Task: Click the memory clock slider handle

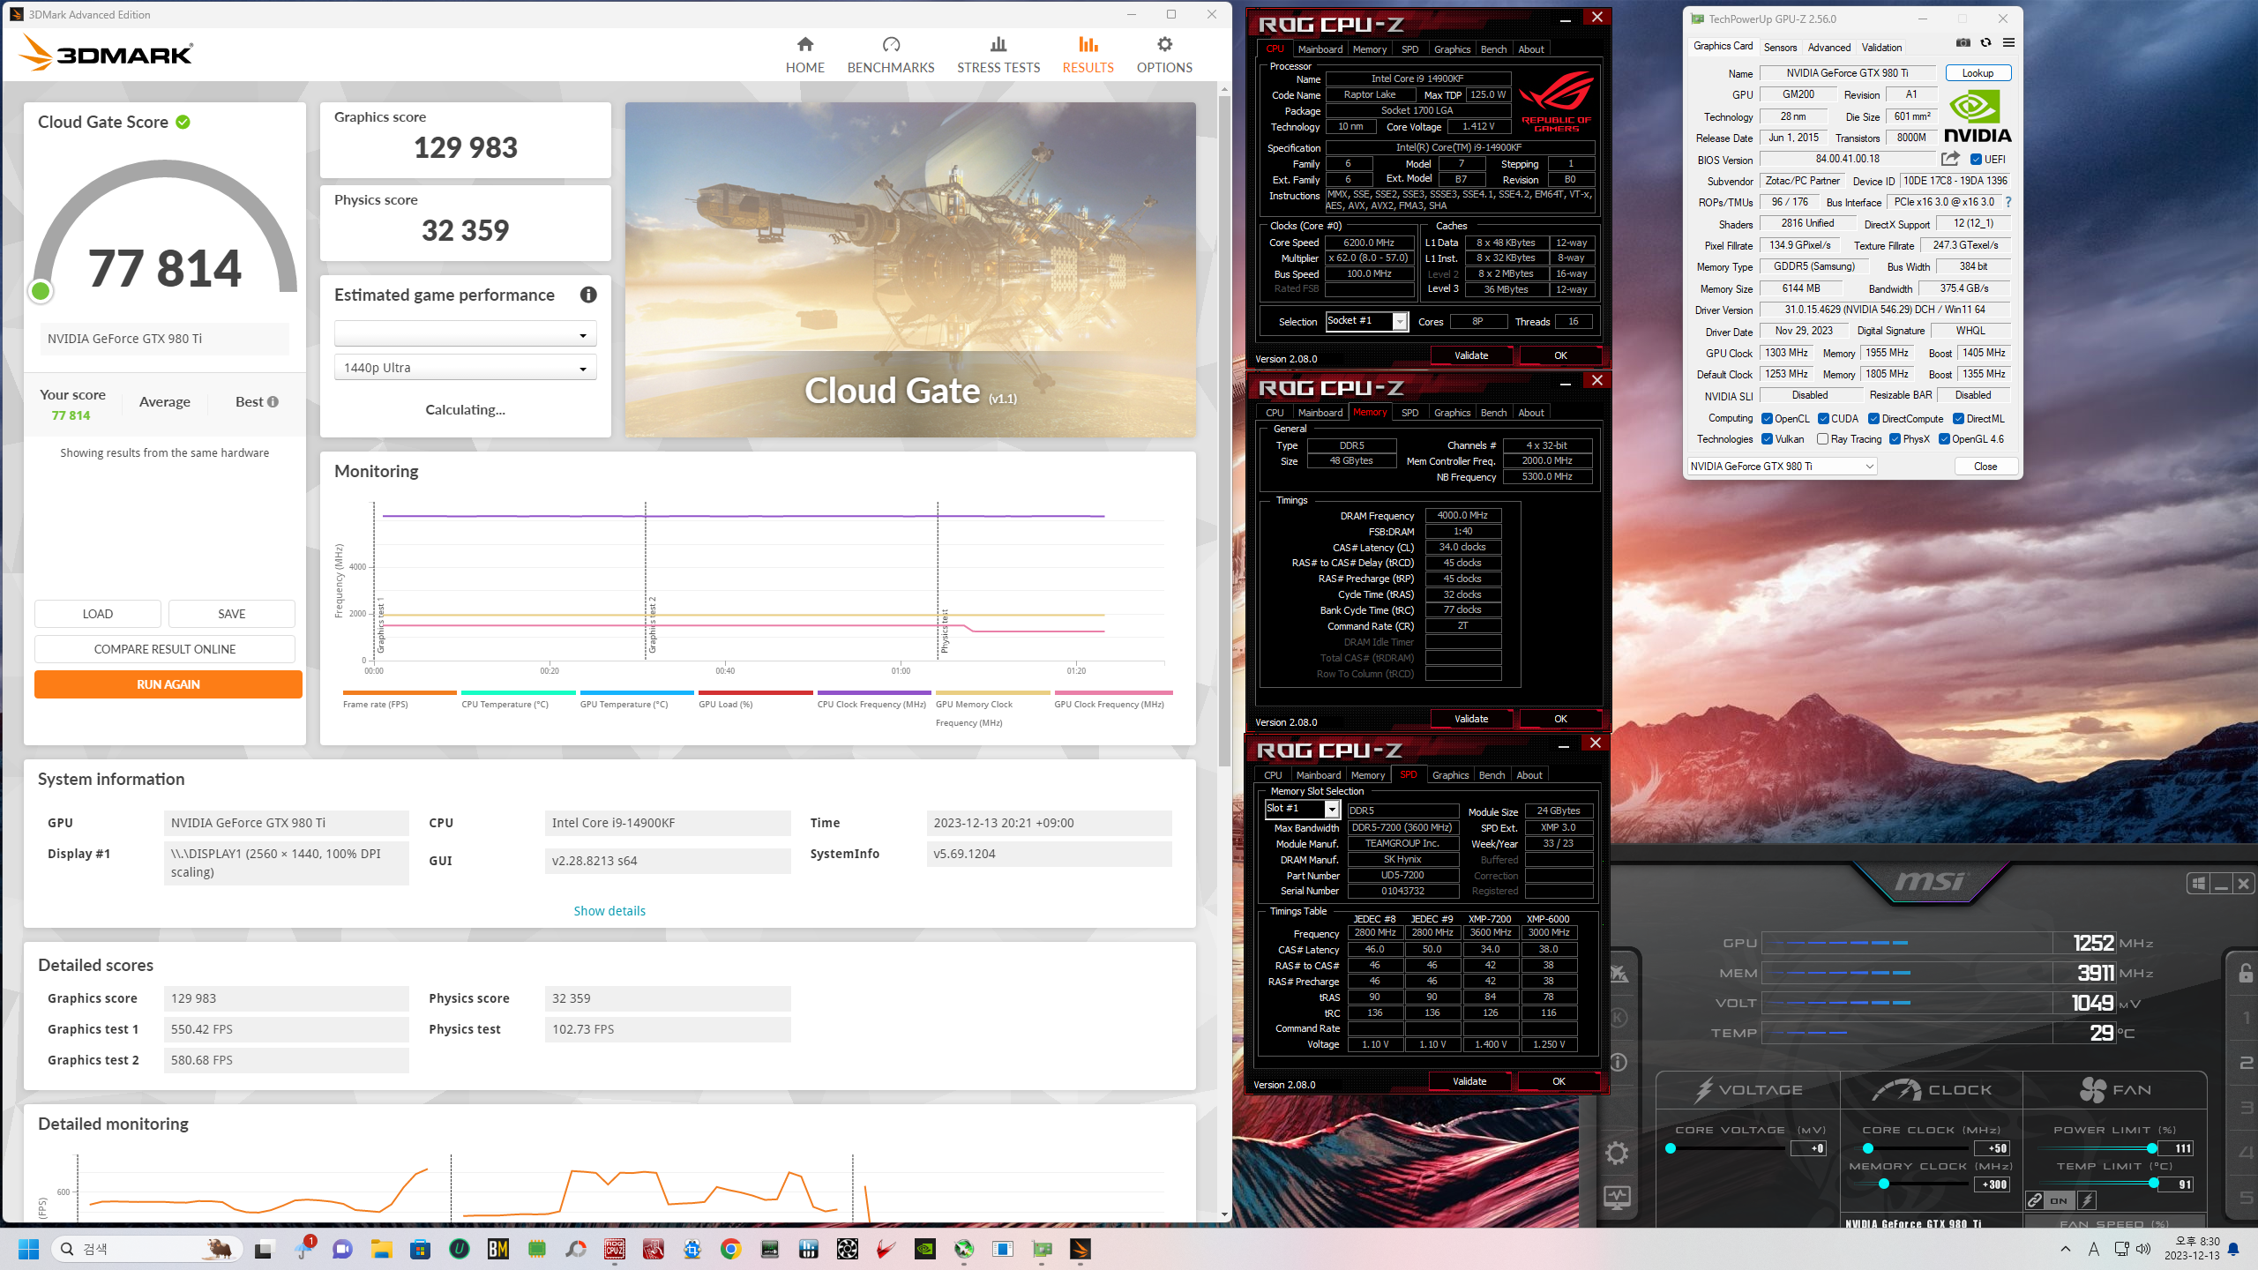Action: point(1883,1184)
